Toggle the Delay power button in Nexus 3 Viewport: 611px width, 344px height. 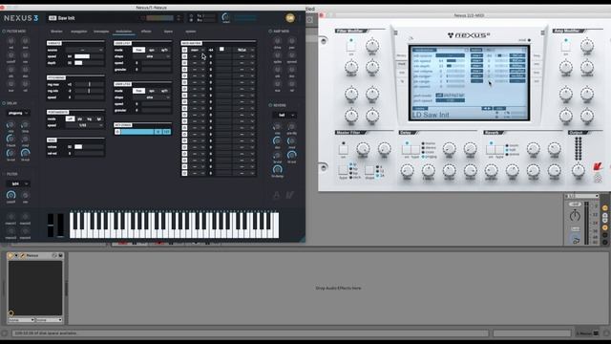point(4,103)
